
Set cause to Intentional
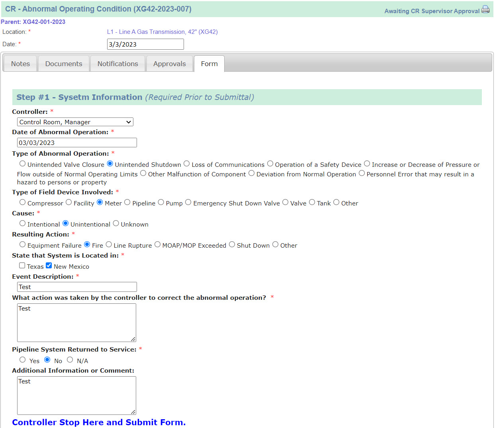23,223
